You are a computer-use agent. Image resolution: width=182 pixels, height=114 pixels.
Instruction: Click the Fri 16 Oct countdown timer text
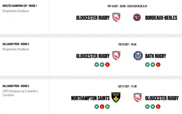pos(127,6)
